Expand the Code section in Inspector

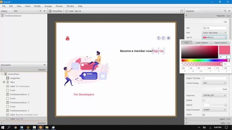[186, 123]
